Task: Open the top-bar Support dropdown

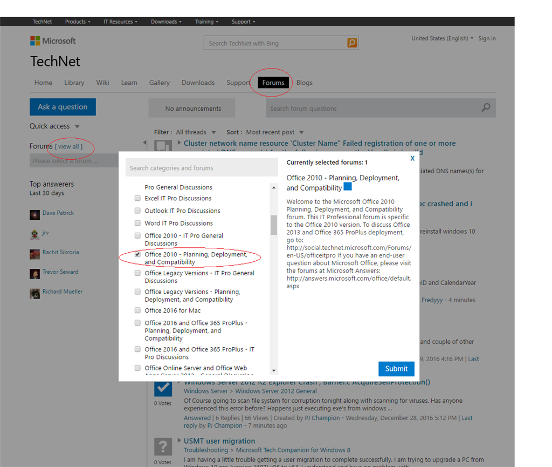Action: point(243,22)
